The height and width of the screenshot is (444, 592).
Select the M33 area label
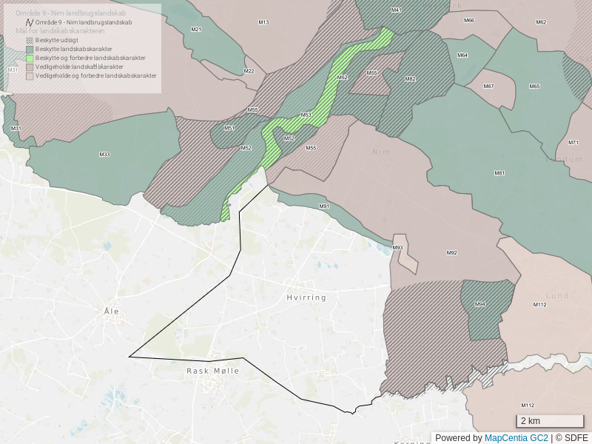click(104, 154)
